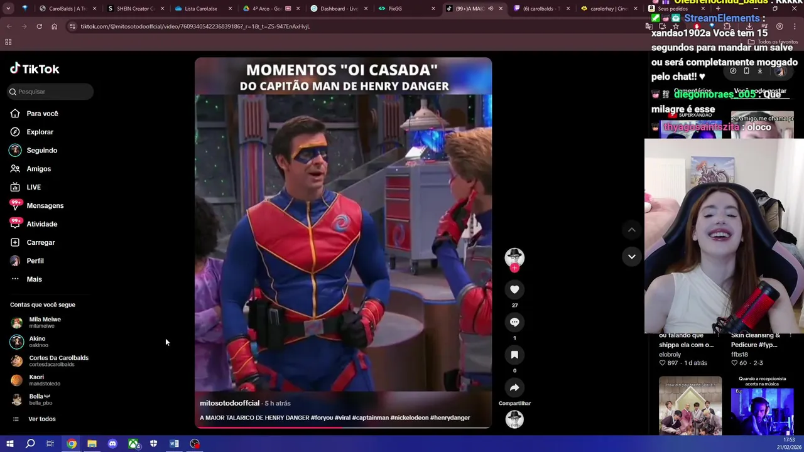Screen dimensions: 804x452
Task: Open the spinning music disc sound
Action: click(x=514, y=419)
